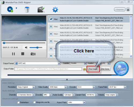Click the playback time 00:01:21 / 01:36:48
This screenshot has height=107, width=134.
coord(10,48)
